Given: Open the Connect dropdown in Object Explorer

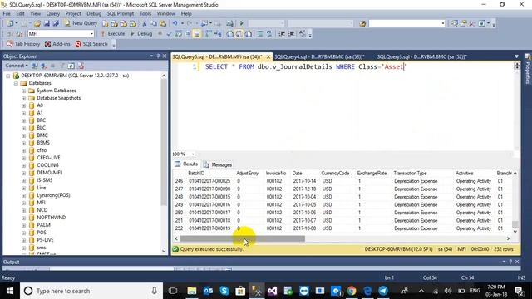Looking at the screenshot, I should (17, 66).
